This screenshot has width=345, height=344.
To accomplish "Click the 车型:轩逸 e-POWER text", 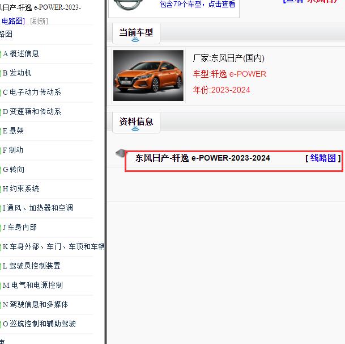I will (229, 74).
